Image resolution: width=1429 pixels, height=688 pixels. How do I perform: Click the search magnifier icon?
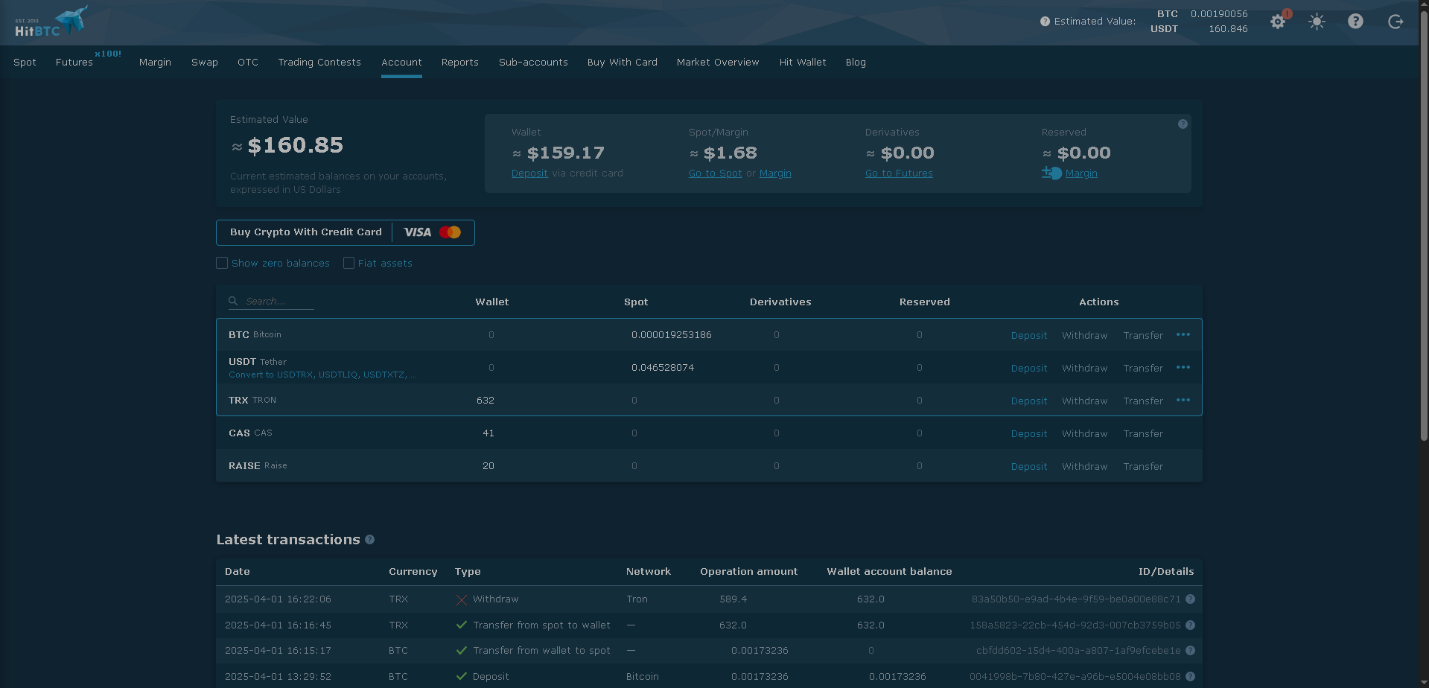(x=233, y=301)
